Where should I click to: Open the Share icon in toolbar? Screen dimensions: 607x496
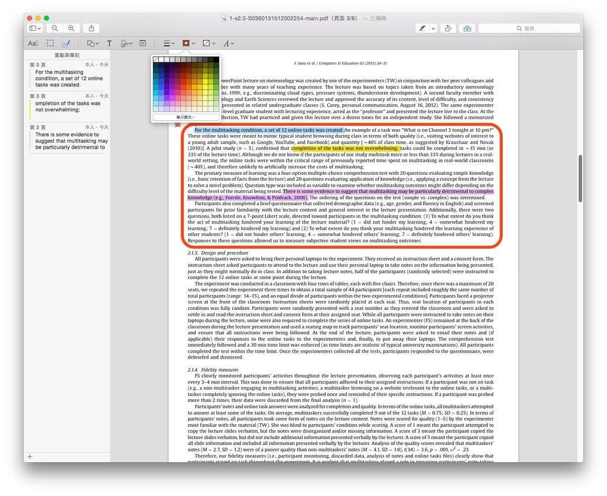click(x=91, y=28)
